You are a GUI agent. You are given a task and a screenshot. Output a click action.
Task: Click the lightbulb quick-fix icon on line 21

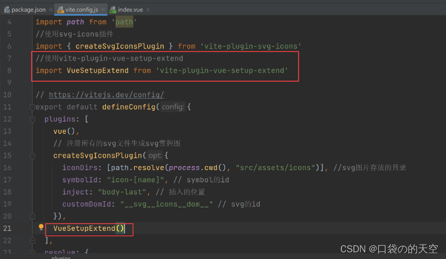point(41,227)
